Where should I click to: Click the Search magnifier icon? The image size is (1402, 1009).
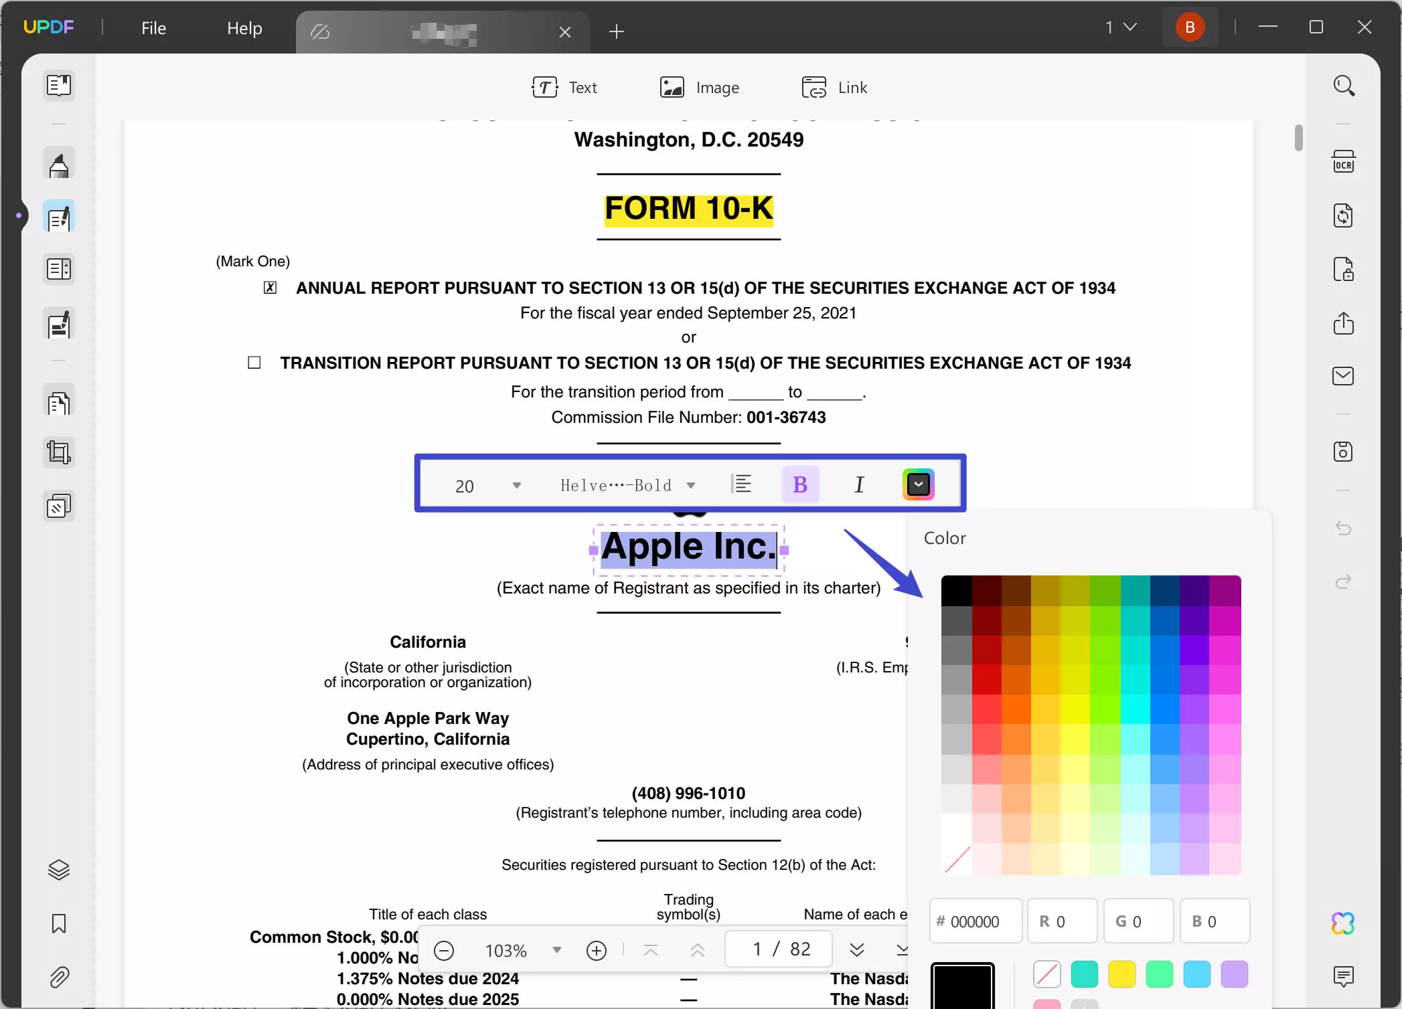click(1344, 86)
